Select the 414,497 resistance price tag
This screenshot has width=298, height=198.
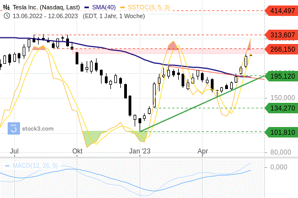pyautogui.click(x=281, y=11)
